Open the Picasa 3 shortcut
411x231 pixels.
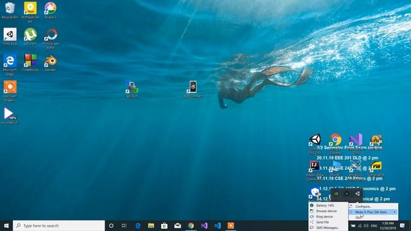point(50,10)
